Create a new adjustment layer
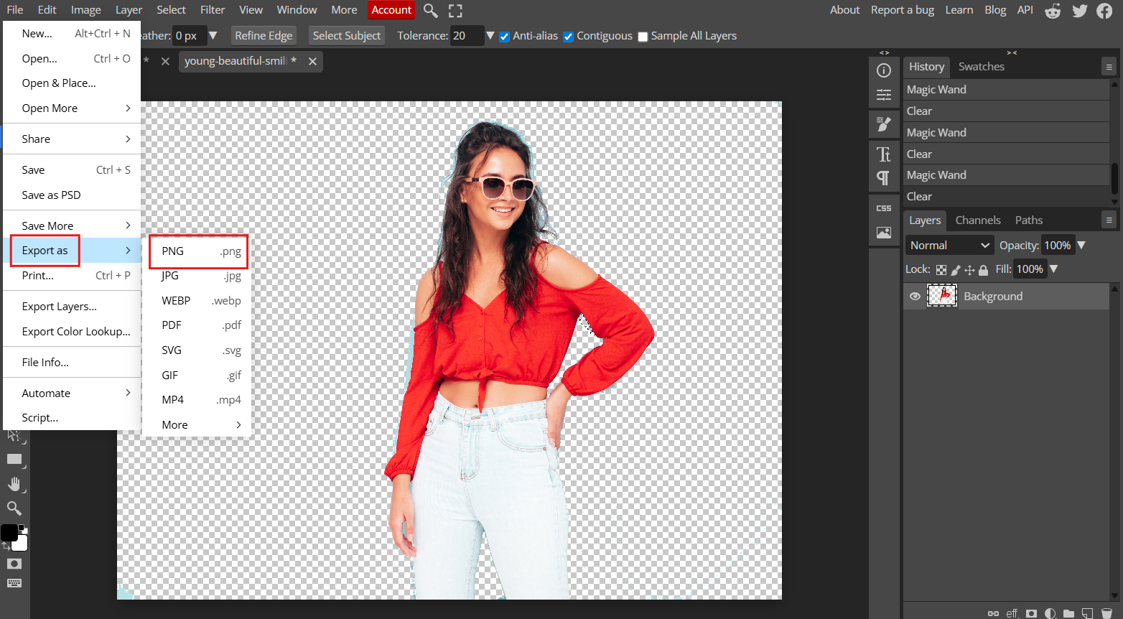 (x=1050, y=613)
